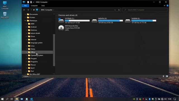Open the File menu tab
The image size is (179, 101).
(25, 6)
